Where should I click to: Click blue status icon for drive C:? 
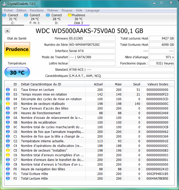[4, 15]
